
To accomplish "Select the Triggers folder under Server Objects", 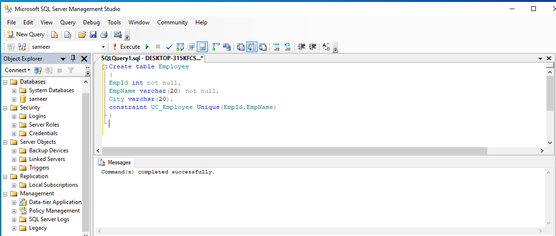I will coord(39,168).
